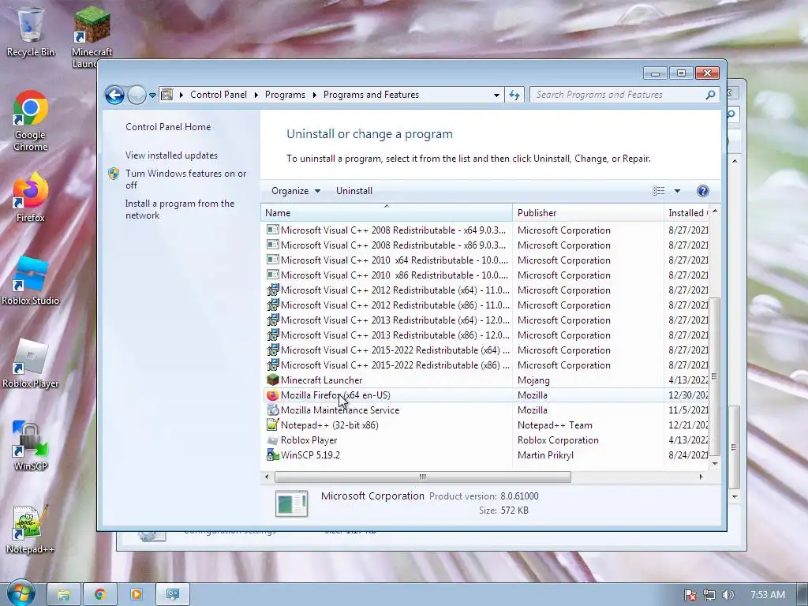The width and height of the screenshot is (808, 606).
Task: Open Control Panel Home link
Action: tap(168, 127)
